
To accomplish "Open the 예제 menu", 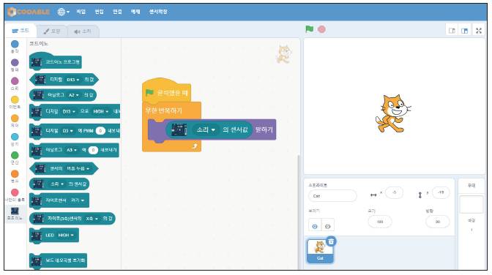I will 135,12.
